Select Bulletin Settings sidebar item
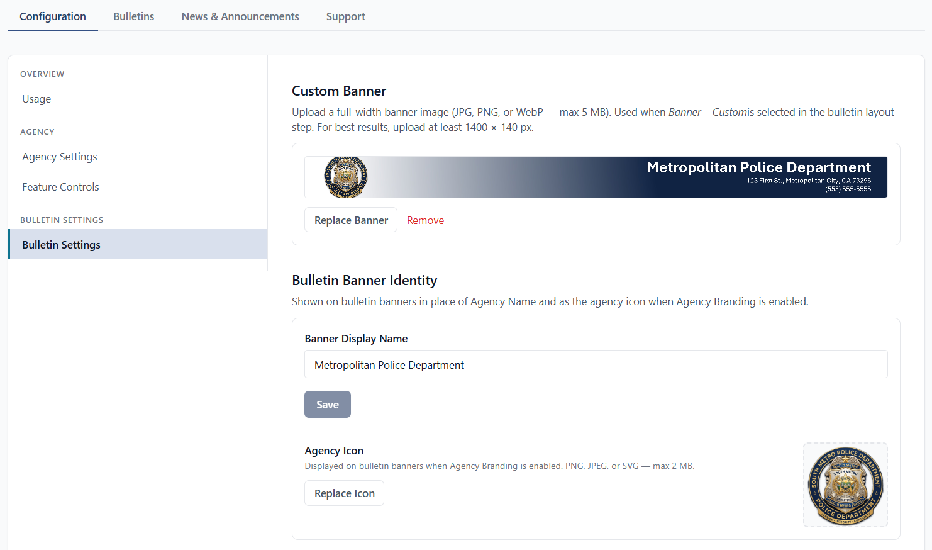 point(138,244)
